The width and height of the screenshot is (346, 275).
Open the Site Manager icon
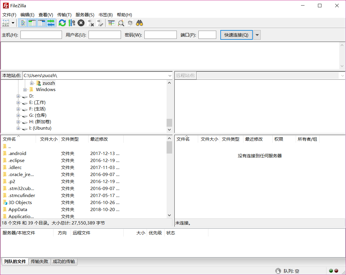click(x=6, y=23)
